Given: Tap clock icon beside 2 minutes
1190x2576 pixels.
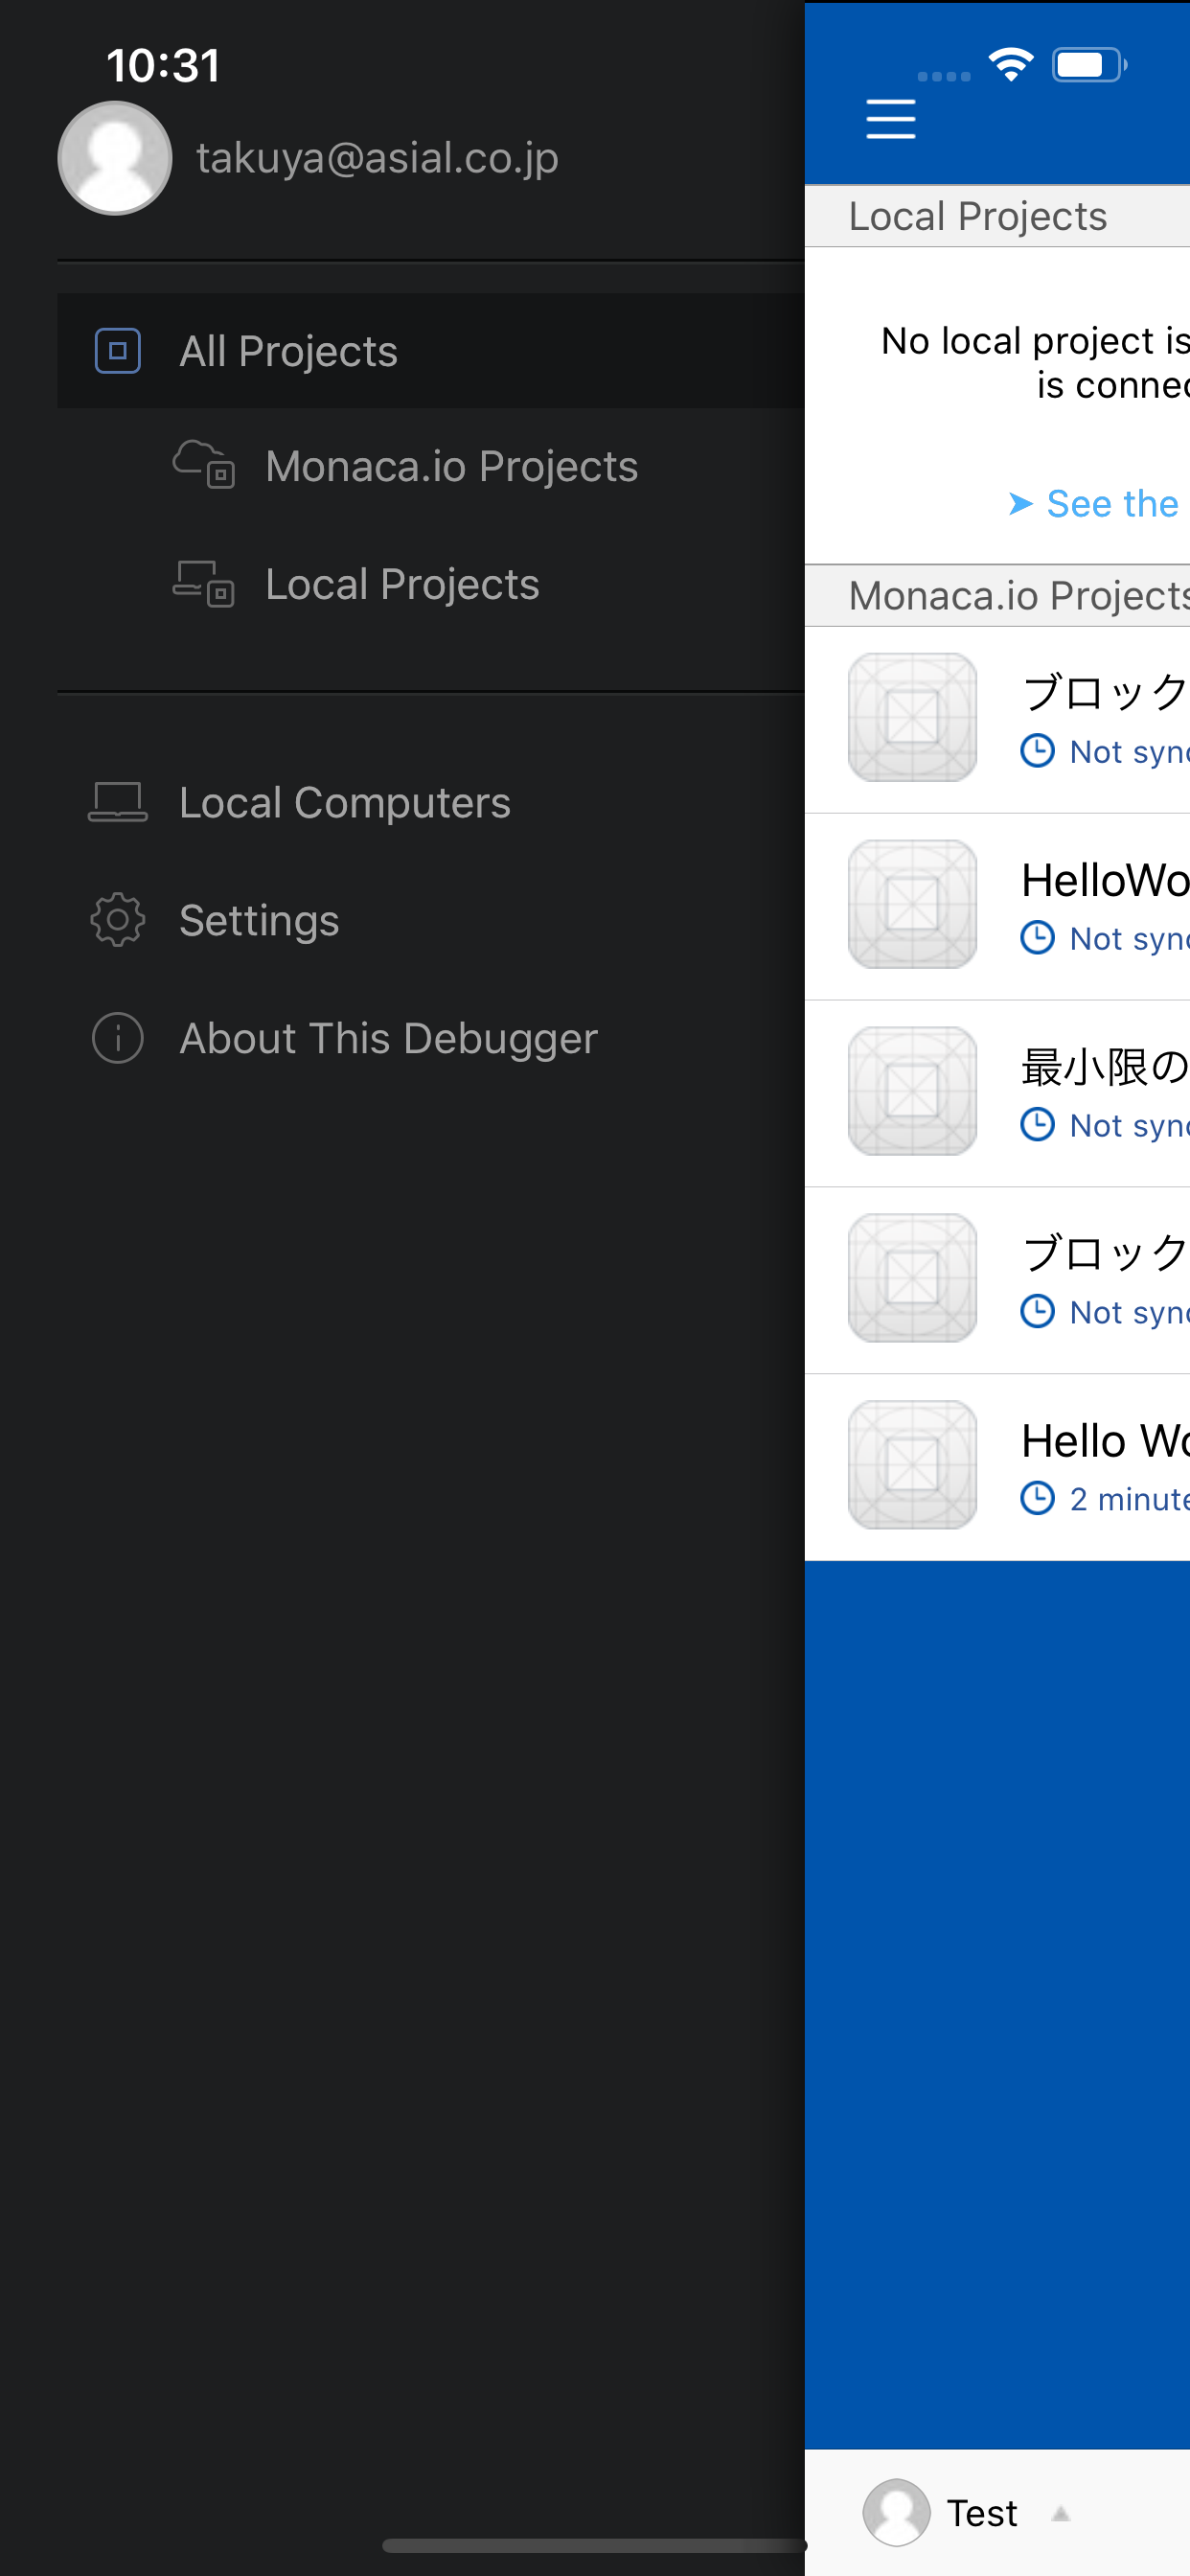Looking at the screenshot, I should coord(1037,1498).
